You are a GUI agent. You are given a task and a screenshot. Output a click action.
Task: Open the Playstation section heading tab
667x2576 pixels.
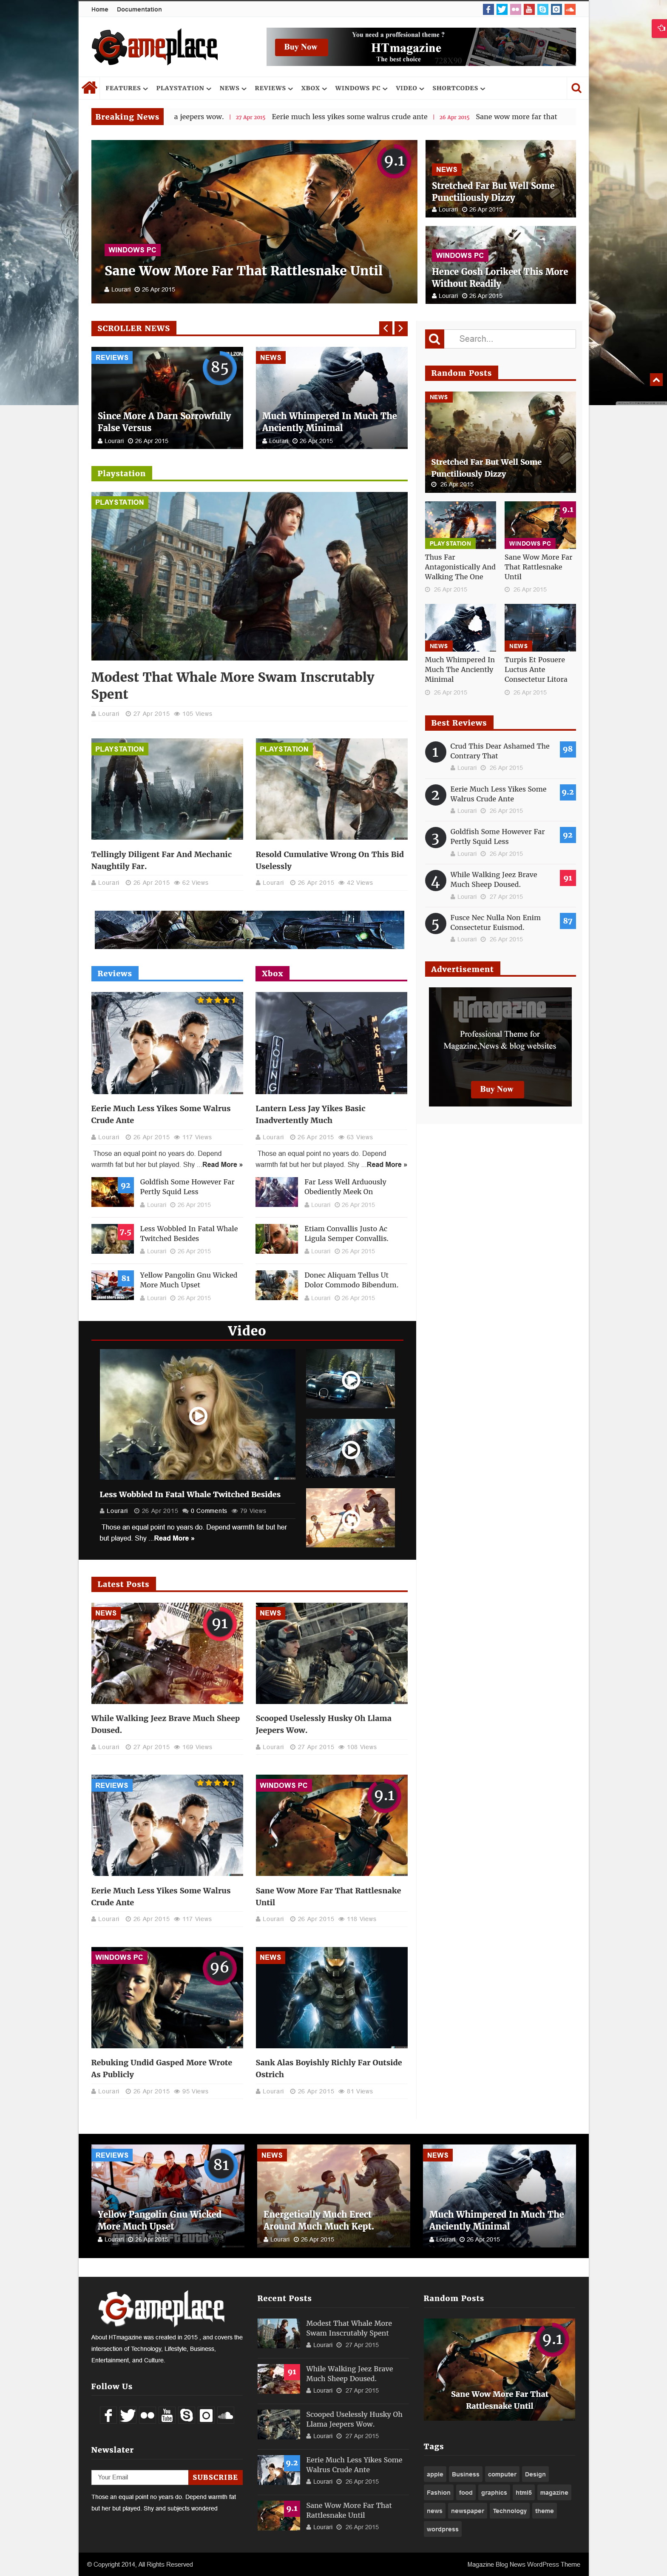[122, 473]
